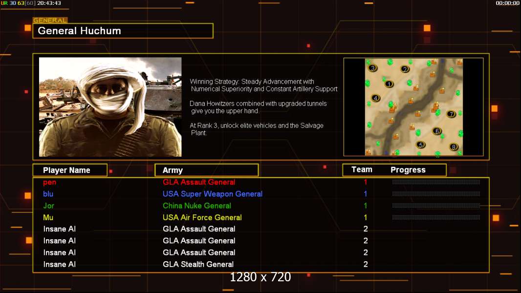The image size is (521, 293).
Task: Select player name Jor
Action: coord(48,206)
